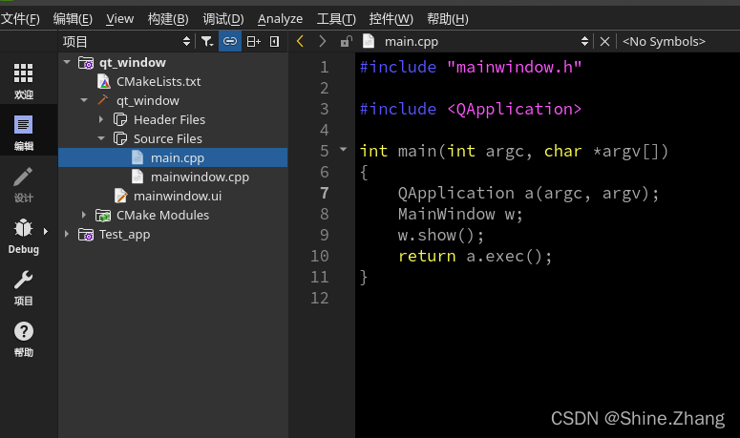
Task: Collapse the Source Files folder
Action: 101,138
